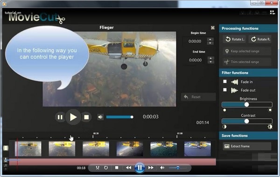Mute audio via speaker icon beside volume bar
This screenshot has width=280, height=177.
(100, 117)
